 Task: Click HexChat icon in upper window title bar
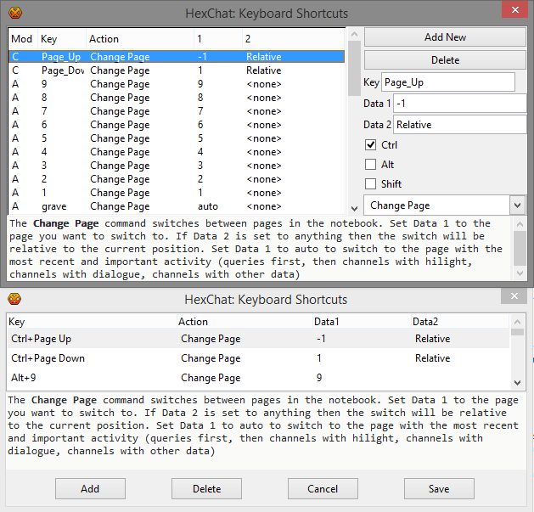15,13
